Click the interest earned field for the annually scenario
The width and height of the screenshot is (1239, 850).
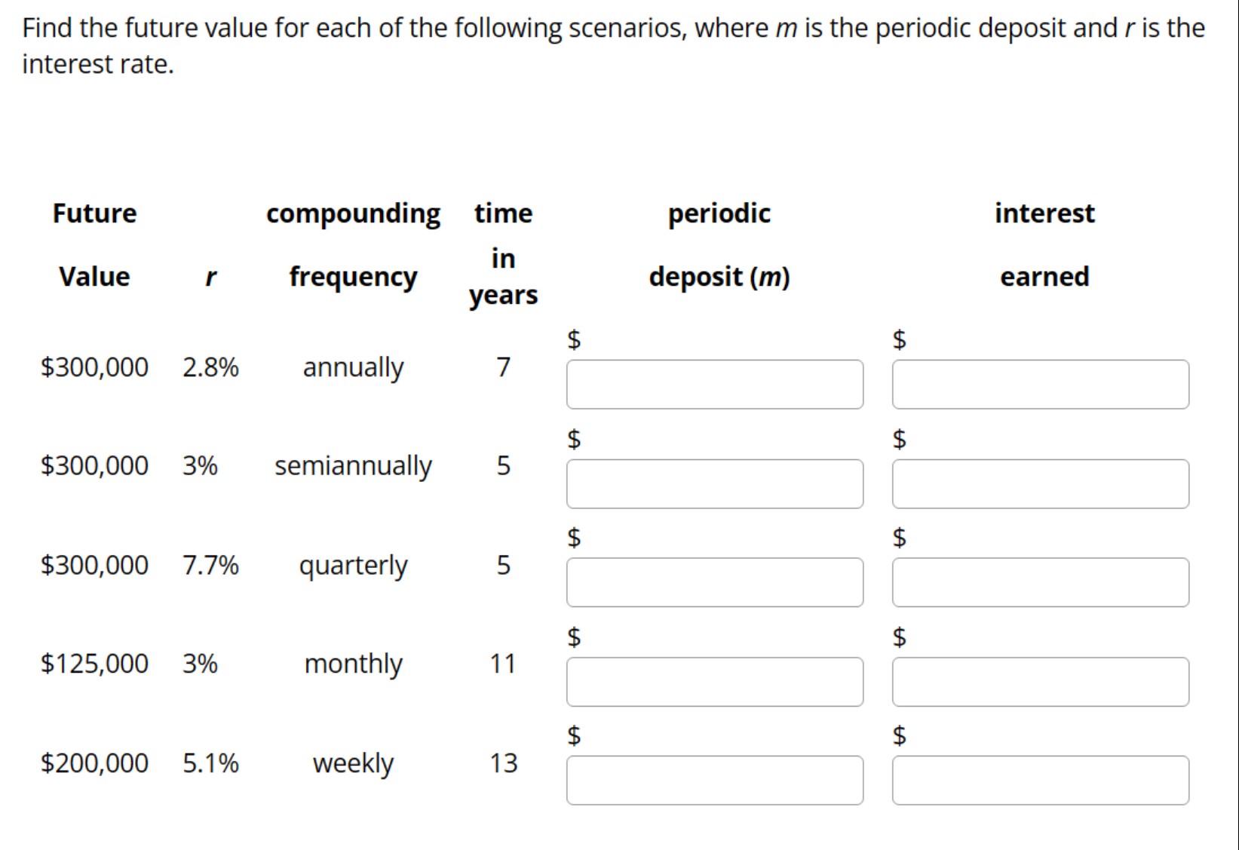coord(1041,385)
